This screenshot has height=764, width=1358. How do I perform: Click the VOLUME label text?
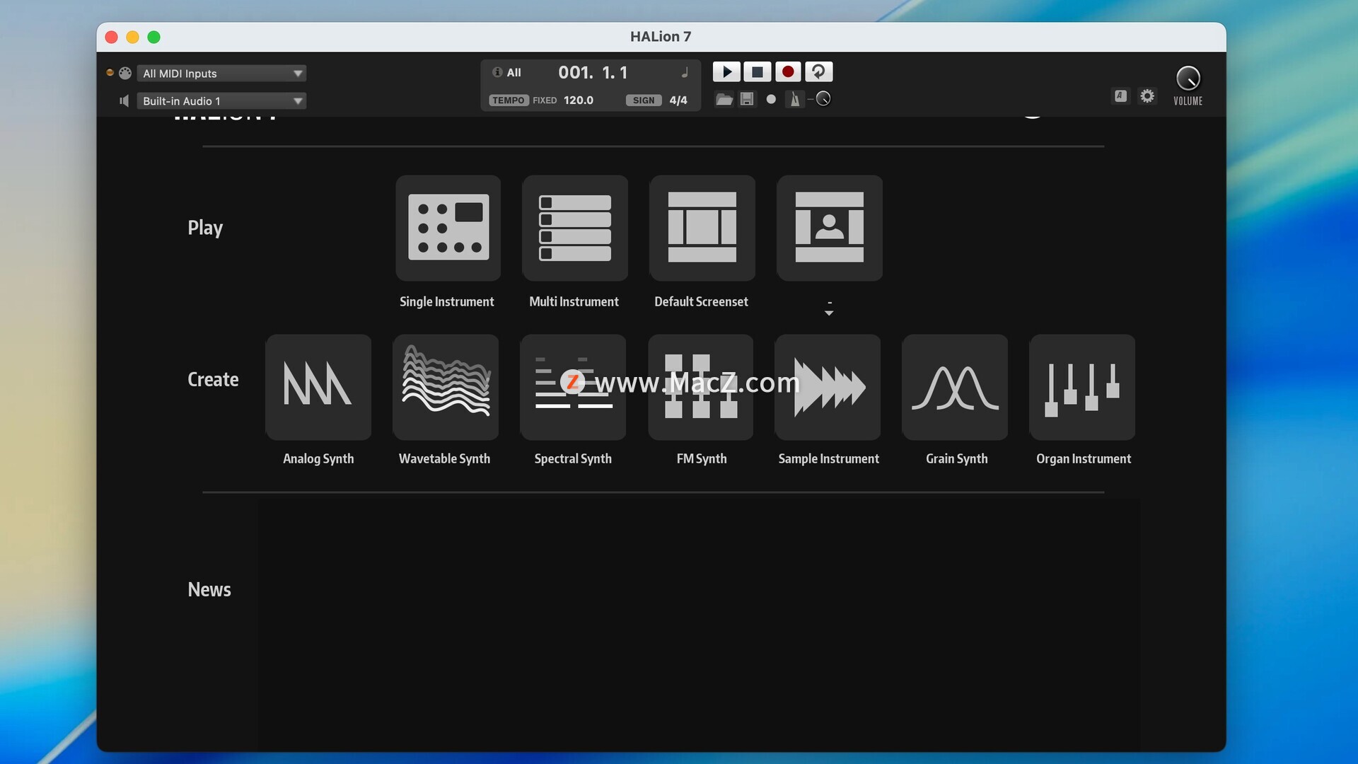pyautogui.click(x=1188, y=101)
